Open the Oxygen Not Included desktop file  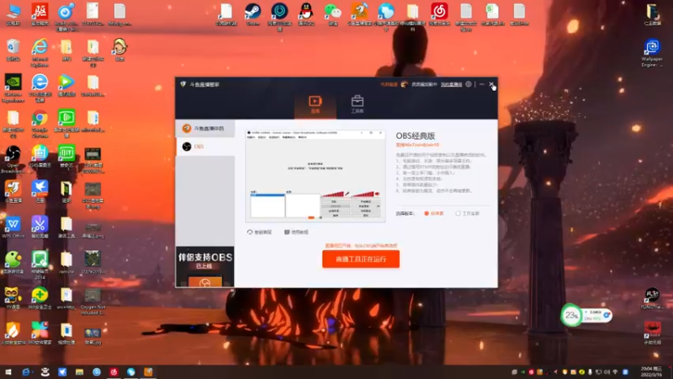pyautogui.click(x=93, y=302)
